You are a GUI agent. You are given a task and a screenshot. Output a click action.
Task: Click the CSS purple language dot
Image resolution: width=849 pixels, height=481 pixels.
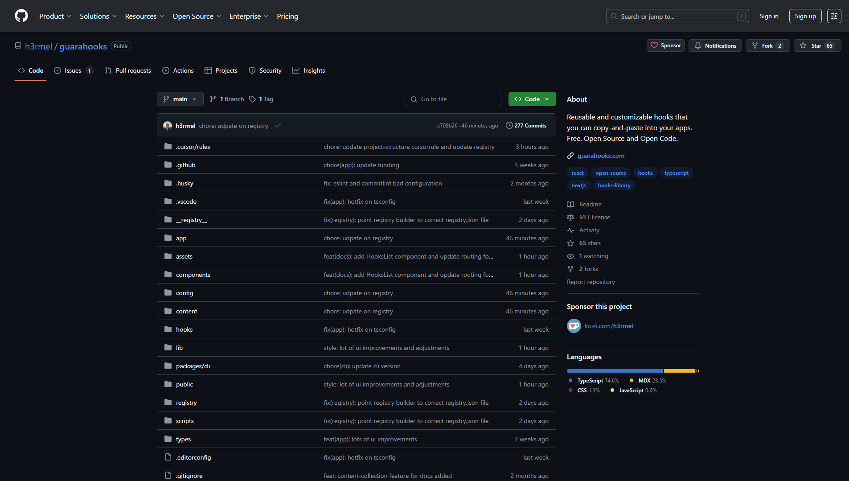point(570,390)
